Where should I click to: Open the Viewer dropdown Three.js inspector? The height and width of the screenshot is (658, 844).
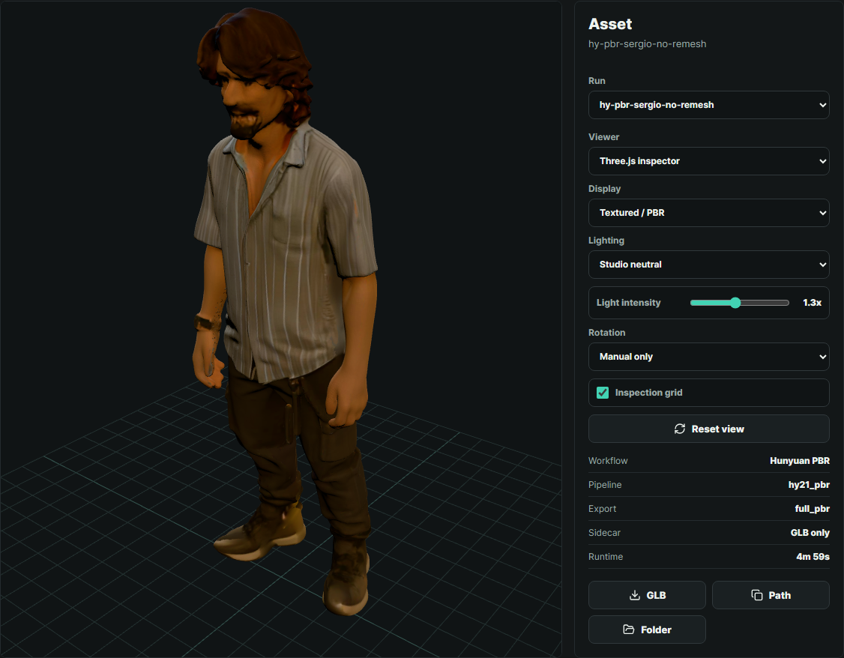(x=708, y=161)
